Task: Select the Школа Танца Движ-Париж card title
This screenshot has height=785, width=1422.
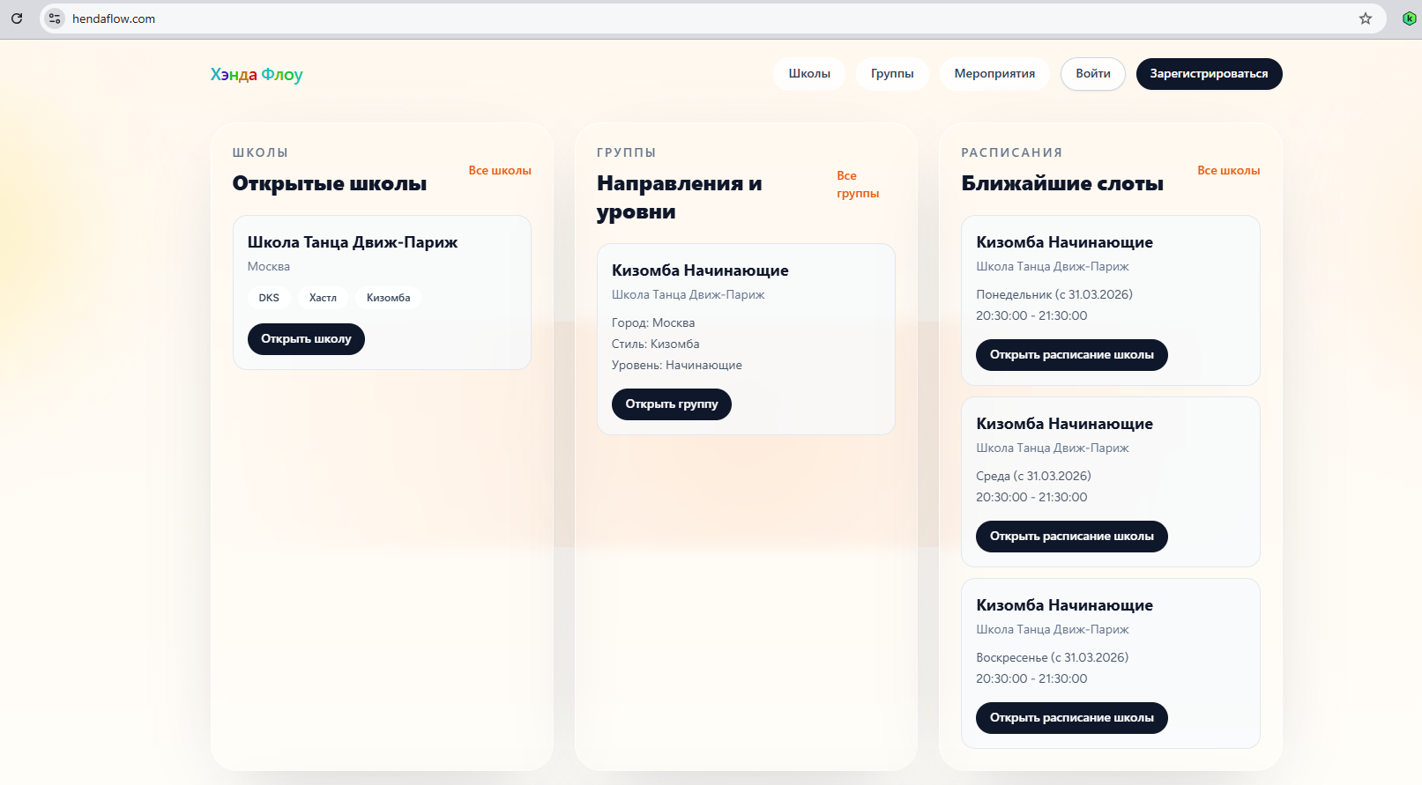Action: [353, 242]
